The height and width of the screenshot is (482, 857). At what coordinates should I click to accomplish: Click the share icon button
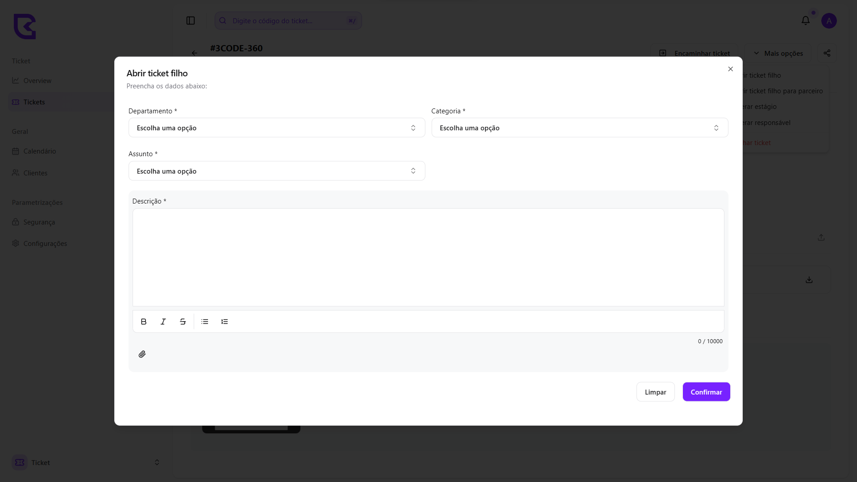827,53
